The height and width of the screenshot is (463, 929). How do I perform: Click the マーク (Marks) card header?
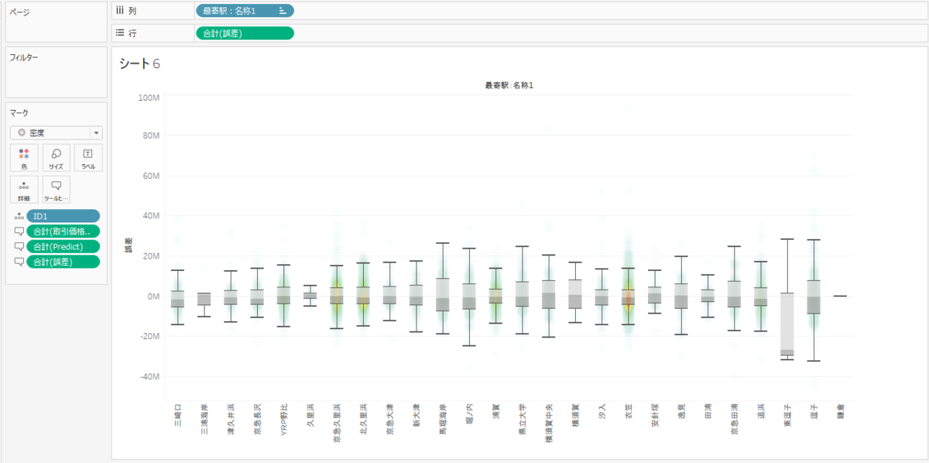coord(19,113)
